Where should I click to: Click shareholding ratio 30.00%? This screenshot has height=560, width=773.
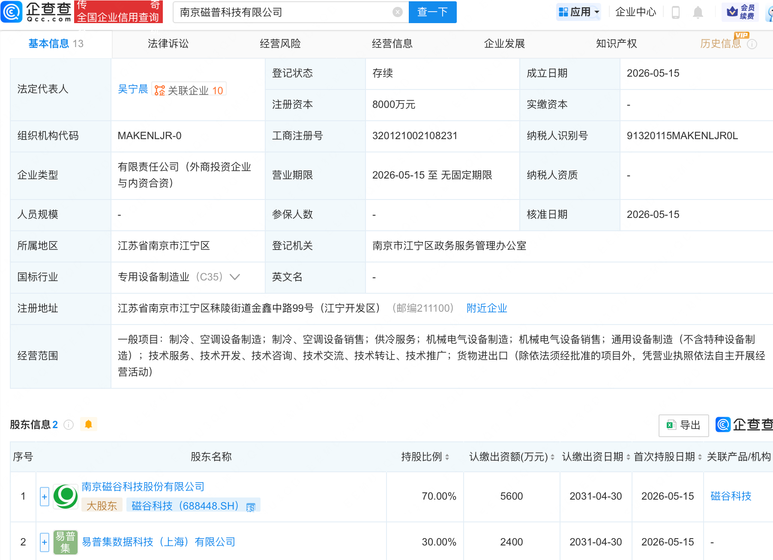tap(439, 542)
